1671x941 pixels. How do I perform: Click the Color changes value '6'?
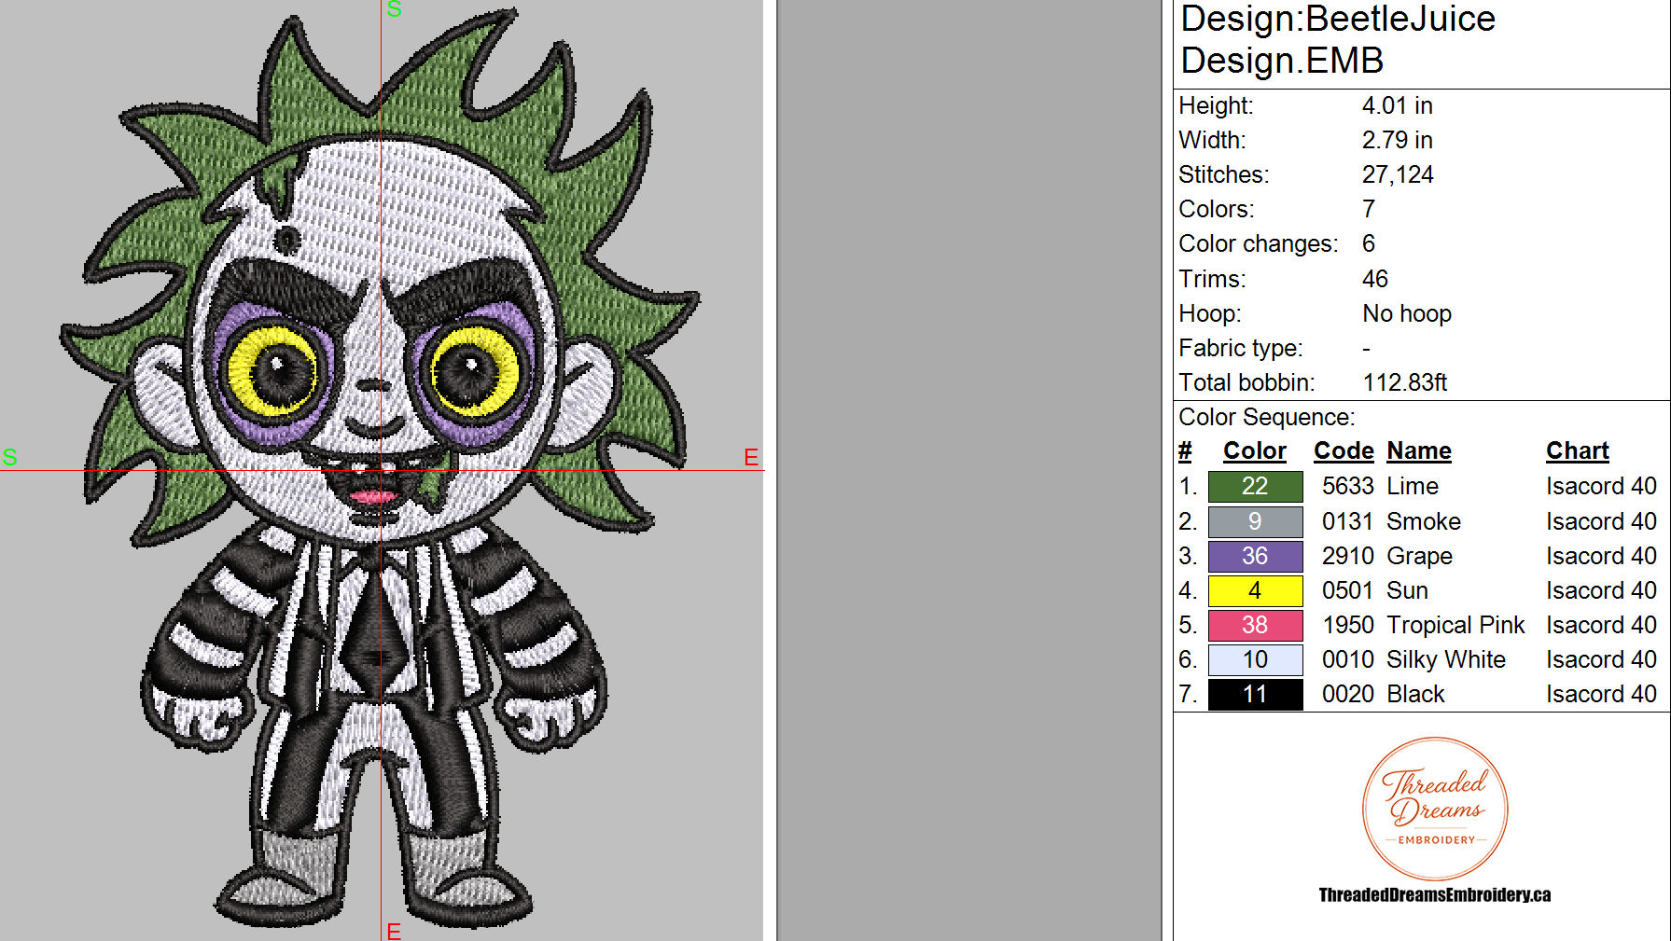coord(1369,243)
